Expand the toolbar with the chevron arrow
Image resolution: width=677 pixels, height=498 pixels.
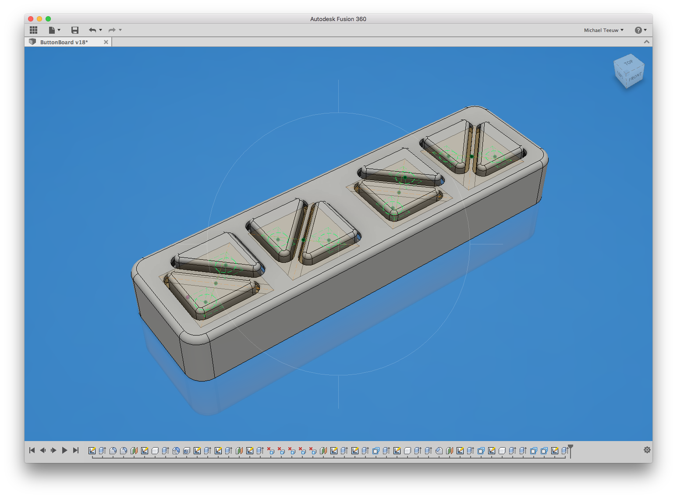tap(646, 42)
